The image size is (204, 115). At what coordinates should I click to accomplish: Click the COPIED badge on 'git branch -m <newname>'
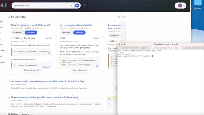coord(46,67)
